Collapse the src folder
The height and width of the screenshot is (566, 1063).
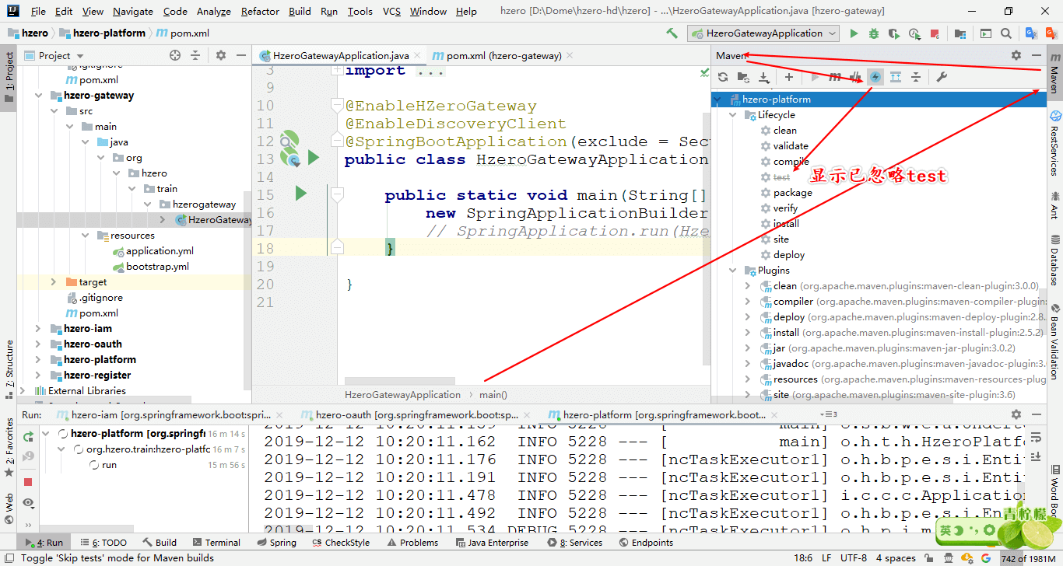coord(55,111)
